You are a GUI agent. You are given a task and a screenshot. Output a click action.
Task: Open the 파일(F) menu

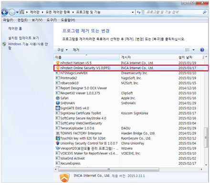pos(8,20)
